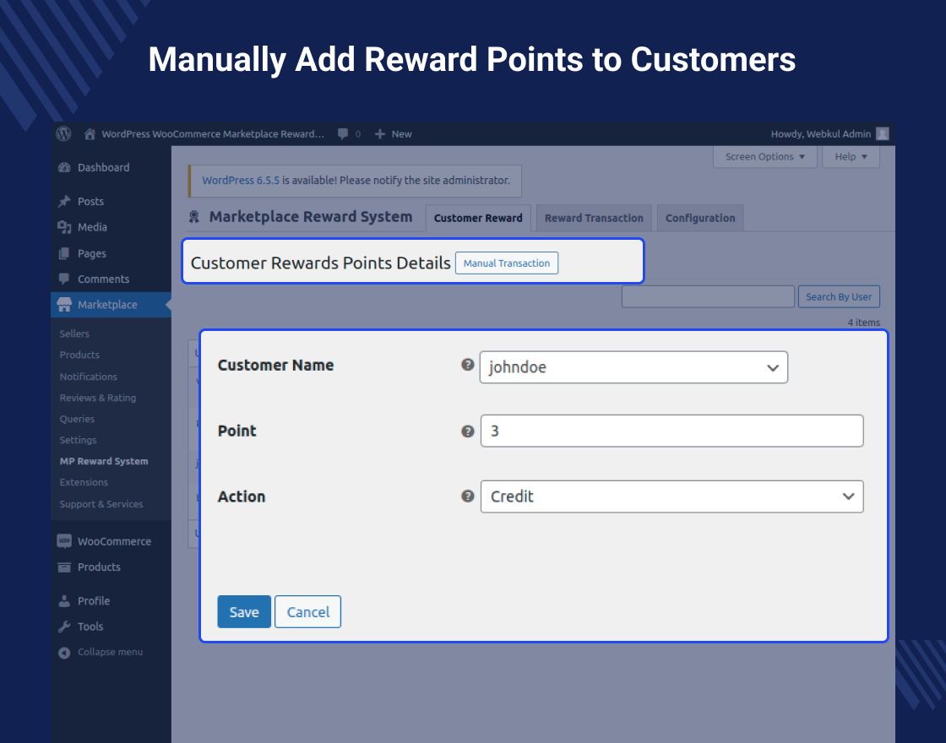The image size is (946, 743).
Task: Click the Pages icon in the sidebar
Action: tap(64, 253)
